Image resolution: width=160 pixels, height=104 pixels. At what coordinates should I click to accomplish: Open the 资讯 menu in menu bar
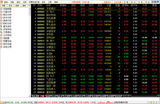(x=44, y=2)
